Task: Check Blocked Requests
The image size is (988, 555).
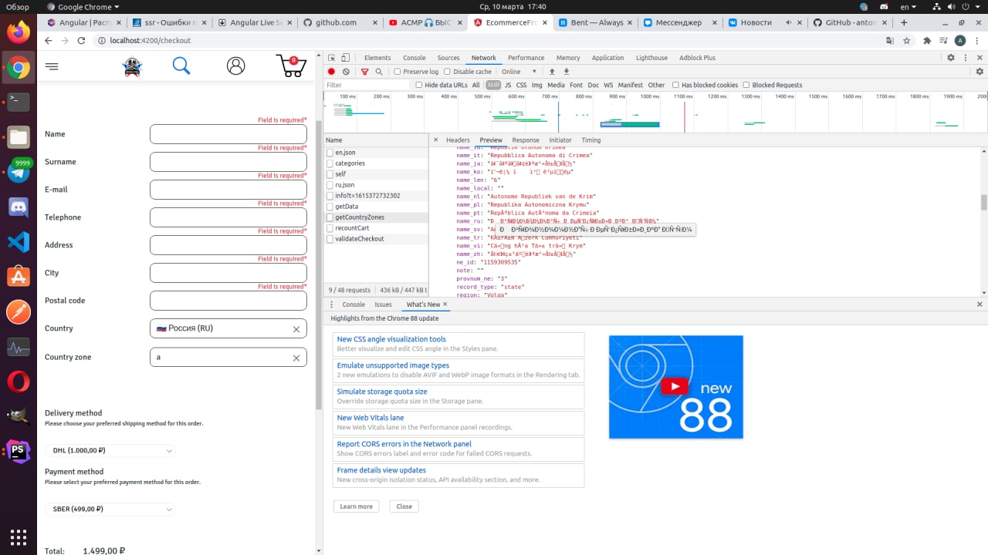Action: click(x=746, y=85)
